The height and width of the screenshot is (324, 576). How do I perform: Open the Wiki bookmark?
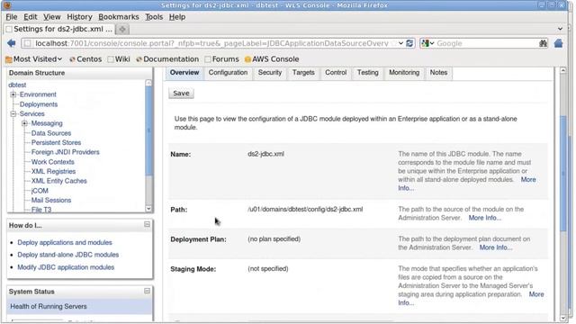tap(119, 59)
